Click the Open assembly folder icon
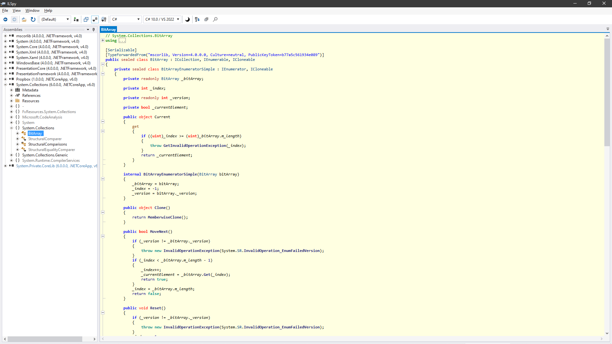Screen dimensions: 612x344 [x=24, y=19]
